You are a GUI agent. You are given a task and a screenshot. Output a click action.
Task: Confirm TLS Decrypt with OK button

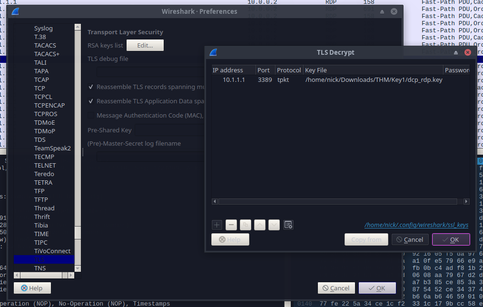point(451,239)
